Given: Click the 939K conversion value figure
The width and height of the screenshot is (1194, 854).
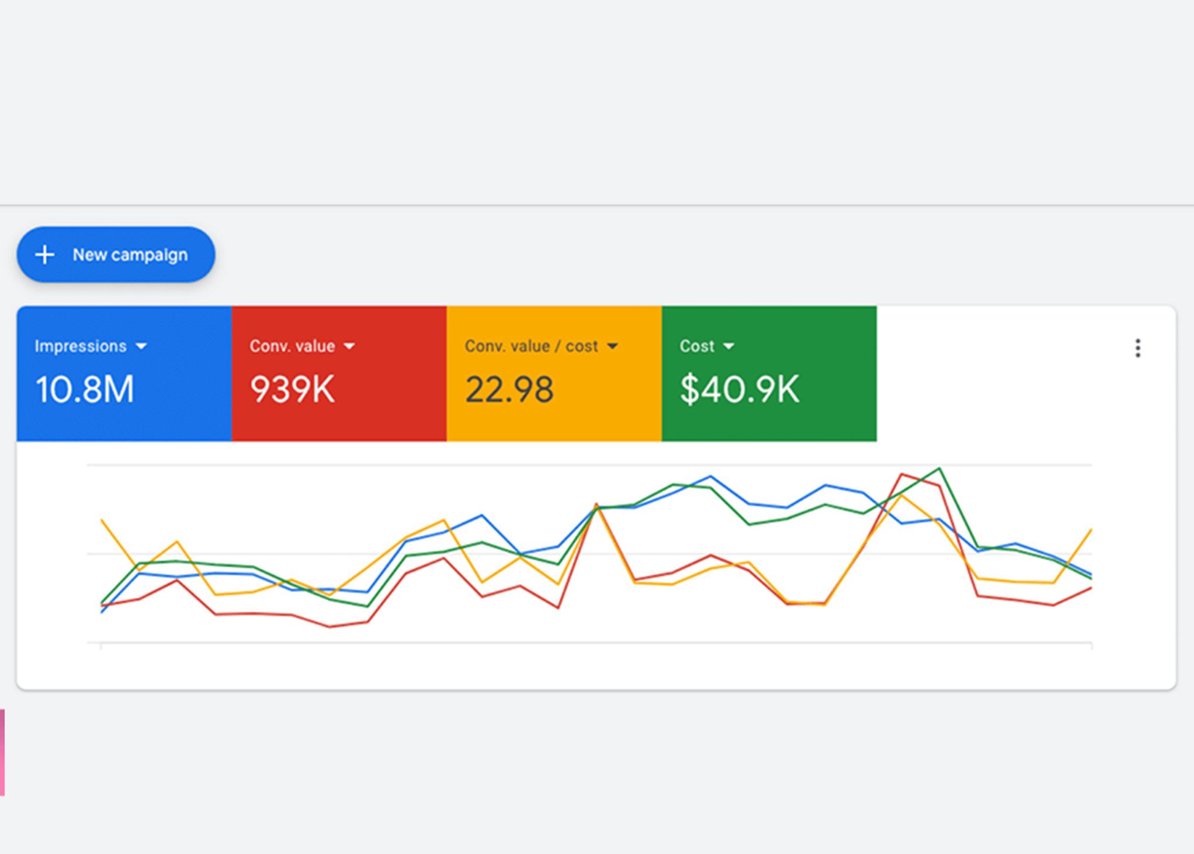Looking at the screenshot, I should click(292, 390).
